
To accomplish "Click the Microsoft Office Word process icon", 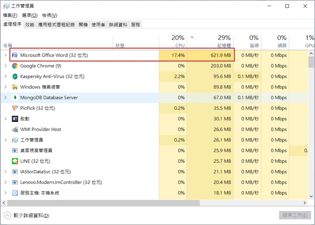I will coord(15,55).
